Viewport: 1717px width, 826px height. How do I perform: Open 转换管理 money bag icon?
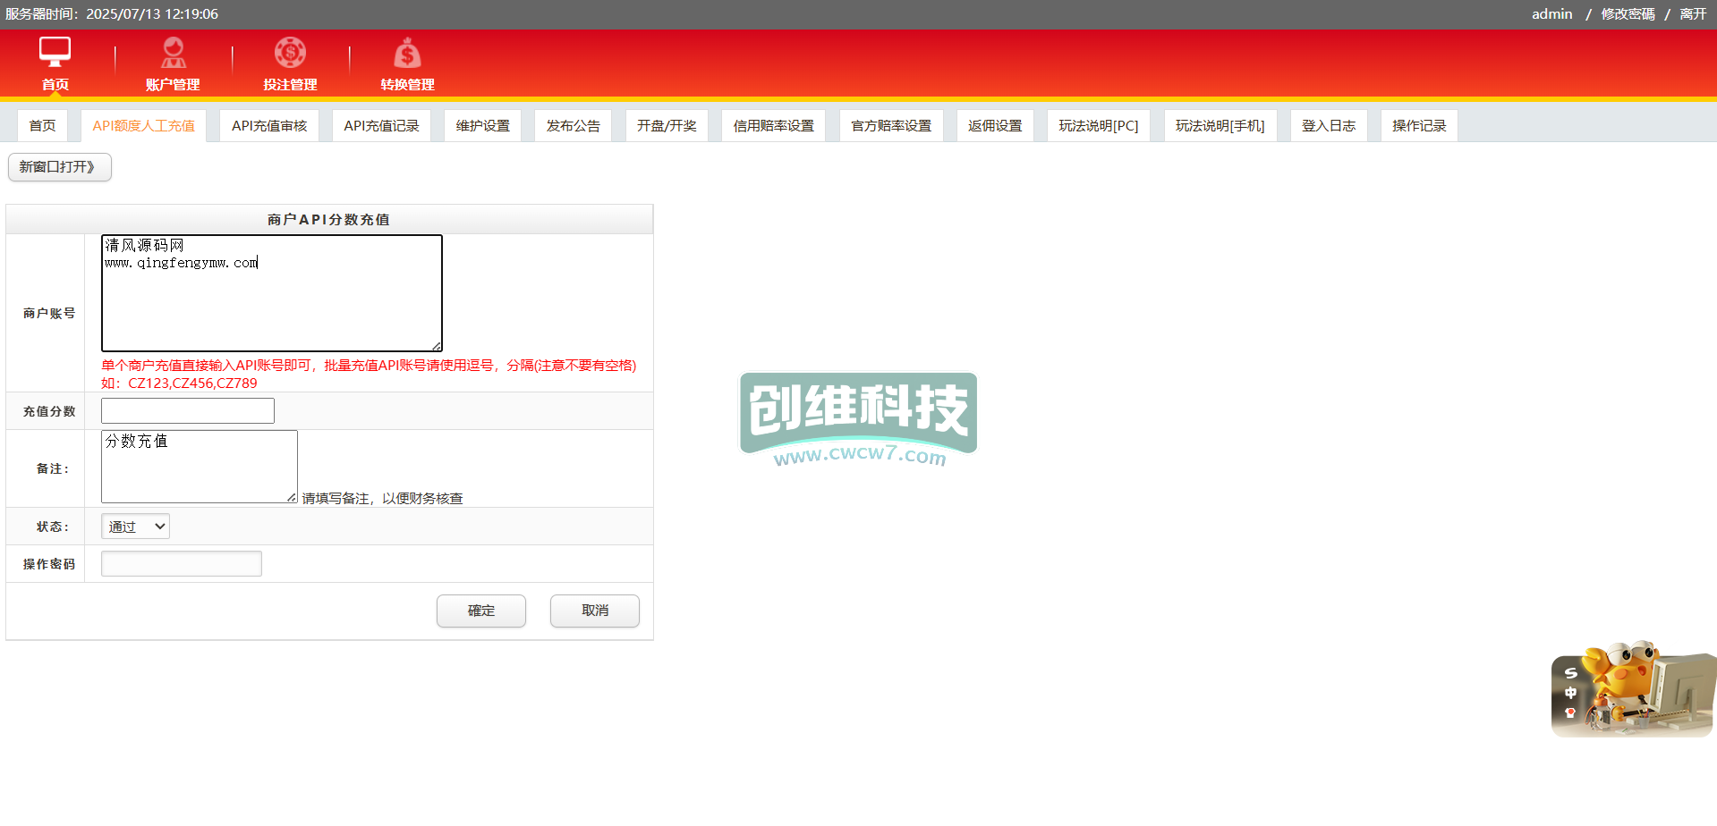[407, 52]
